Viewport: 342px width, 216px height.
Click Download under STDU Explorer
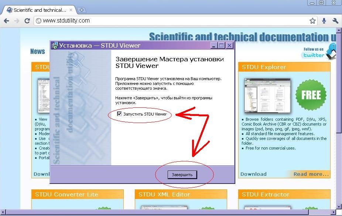[253, 174]
